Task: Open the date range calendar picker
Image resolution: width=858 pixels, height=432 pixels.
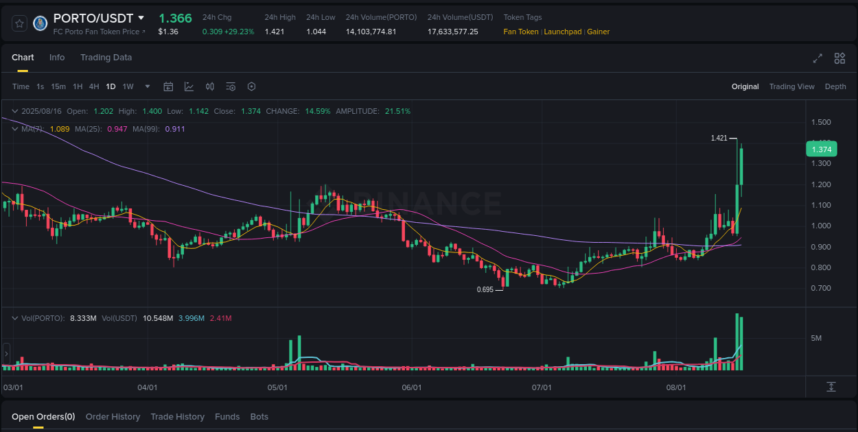Action: click(x=168, y=86)
